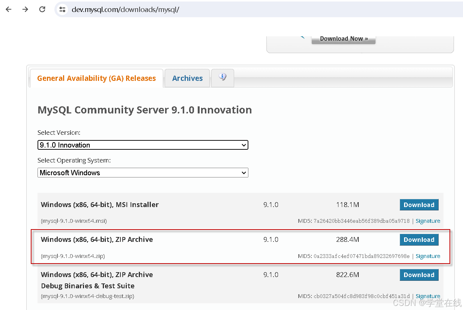Image resolution: width=463 pixels, height=310 pixels.
Task: Select MD5 hash 7a26420bb3446eab56f389dba05a9718
Action: tap(362, 221)
